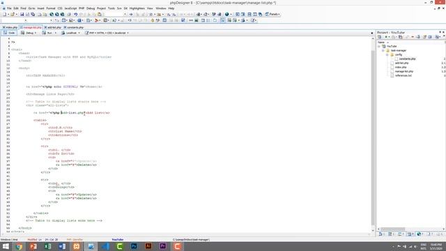Screen dimensions: 446x251
Task: Open the PHP + HTML + CSS + JavaScript dropdown
Action: 107,33
